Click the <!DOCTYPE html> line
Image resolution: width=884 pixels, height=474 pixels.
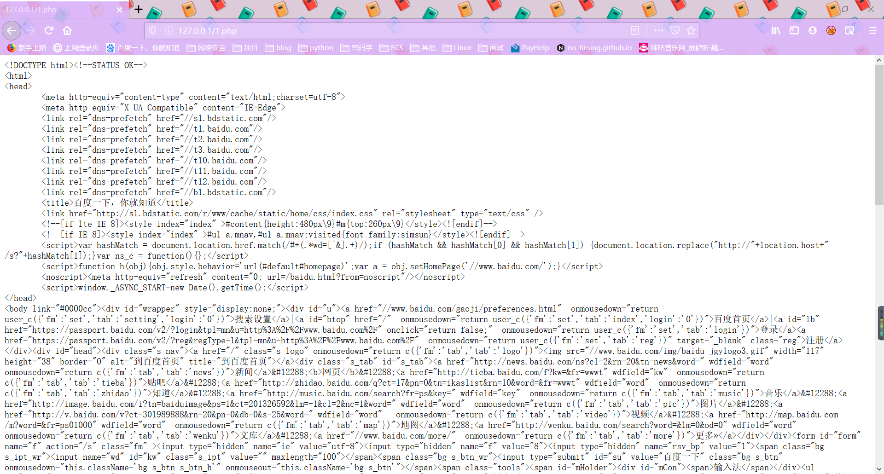76,65
